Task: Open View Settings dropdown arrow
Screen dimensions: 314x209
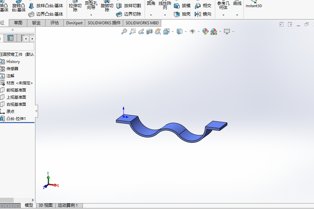Action: coord(233,31)
